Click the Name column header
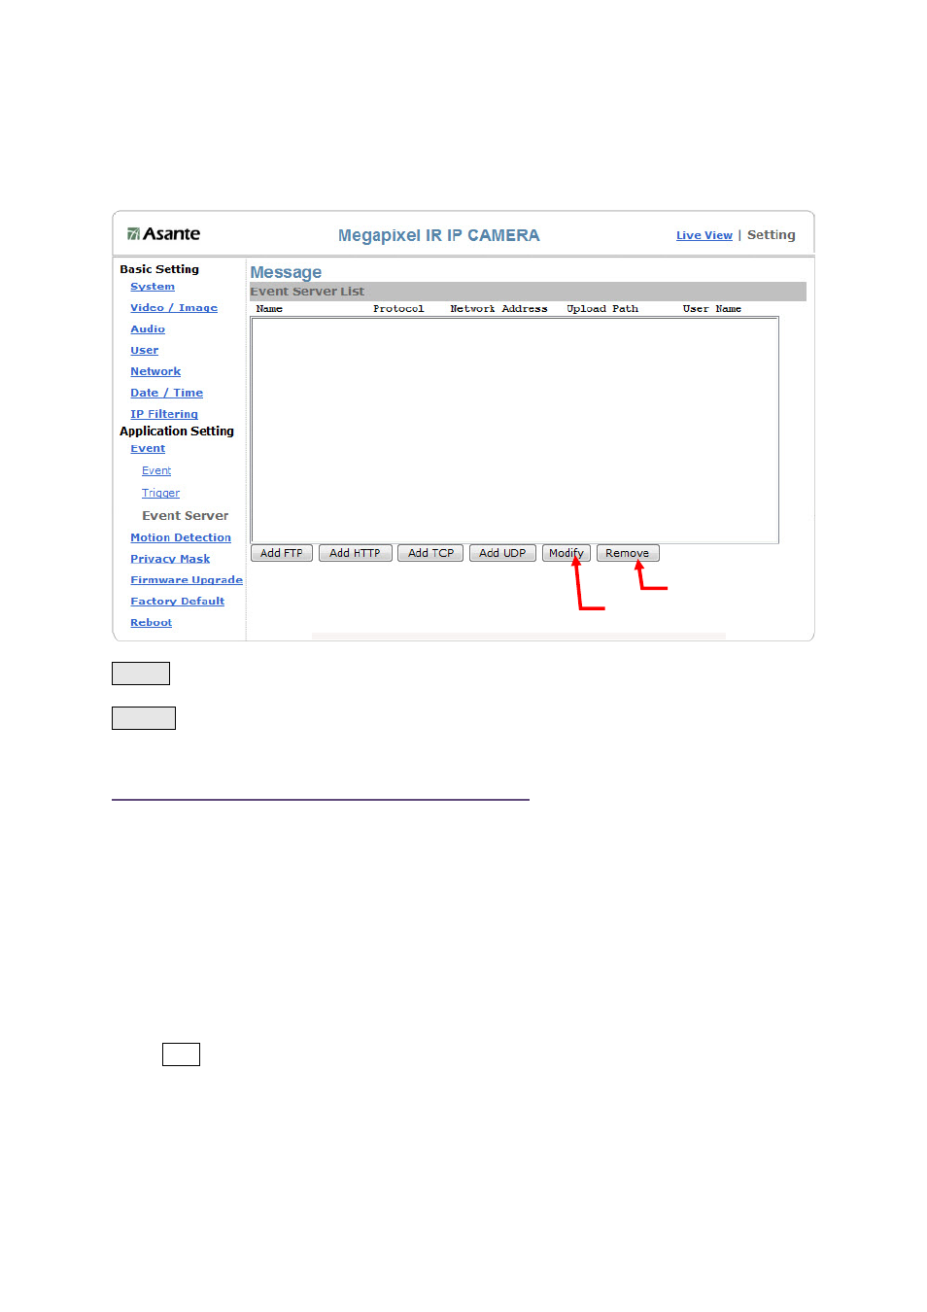Screen dimensions: 927x1312 click(x=269, y=309)
